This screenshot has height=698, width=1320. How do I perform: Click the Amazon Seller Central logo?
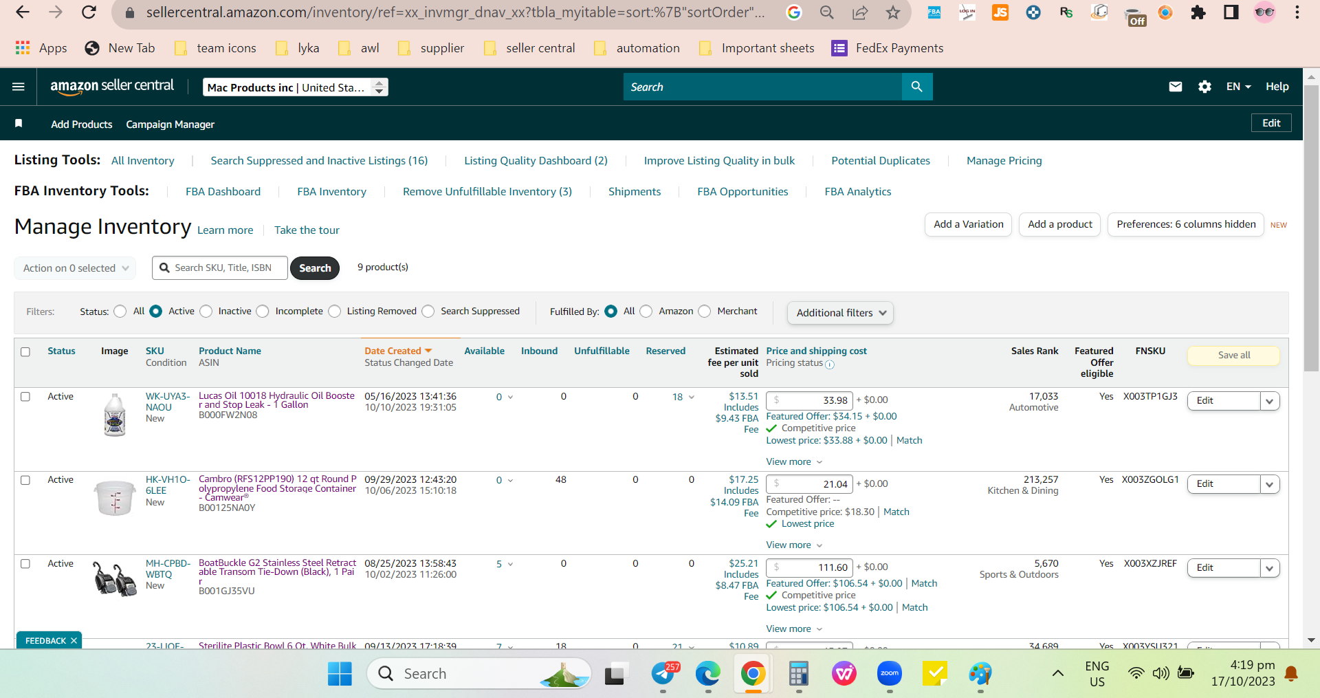click(x=112, y=87)
